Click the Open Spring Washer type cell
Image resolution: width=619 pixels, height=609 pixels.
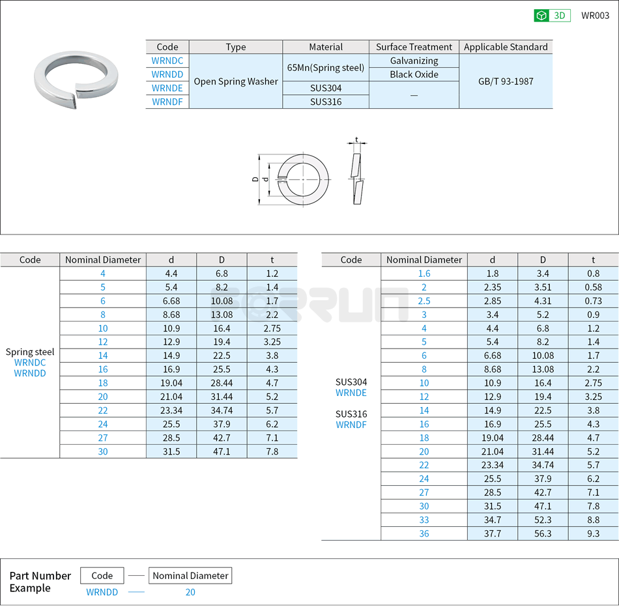pyautogui.click(x=235, y=81)
